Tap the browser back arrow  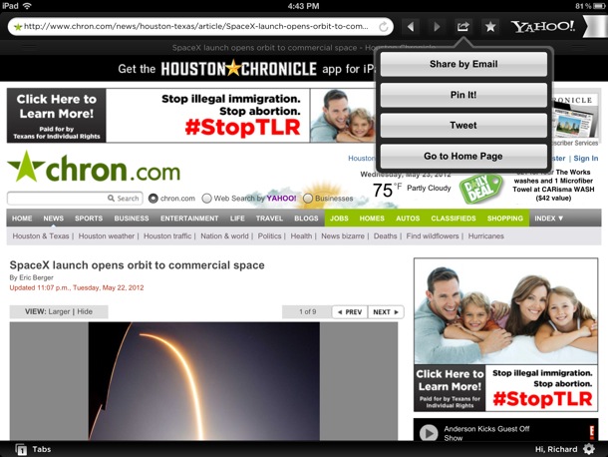pos(411,26)
